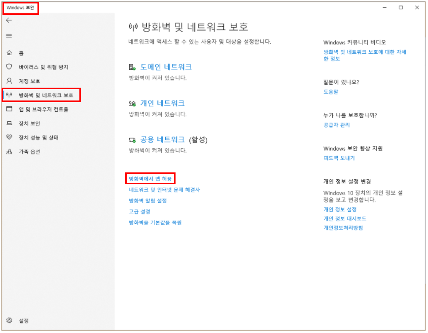Open 앱 및 브라우저 컨트롤 section

pyautogui.click(x=43, y=109)
